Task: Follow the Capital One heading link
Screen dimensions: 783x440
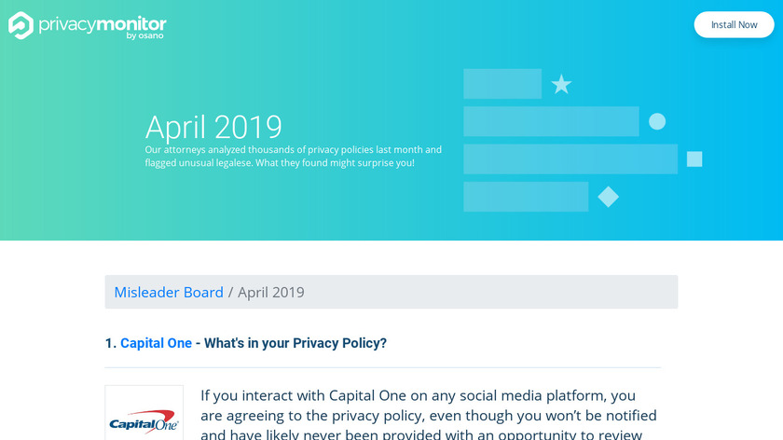Action: 156,343
